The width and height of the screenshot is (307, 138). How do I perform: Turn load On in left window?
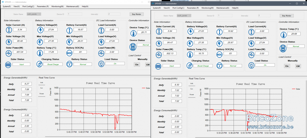click(x=137, y=64)
